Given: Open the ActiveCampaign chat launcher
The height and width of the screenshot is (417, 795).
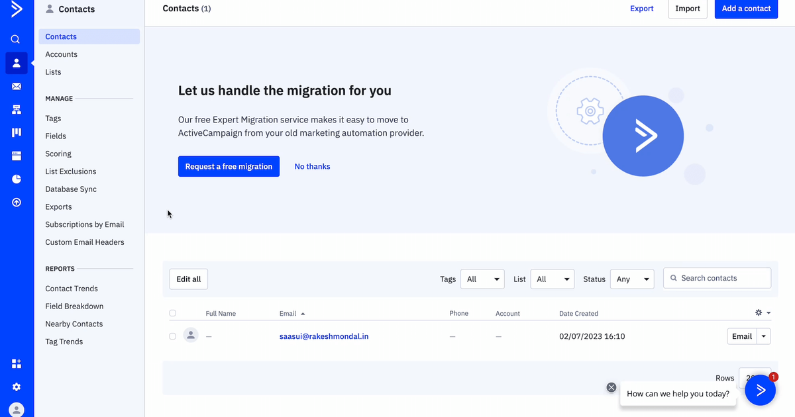Looking at the screenshot, I should [761, 390].
